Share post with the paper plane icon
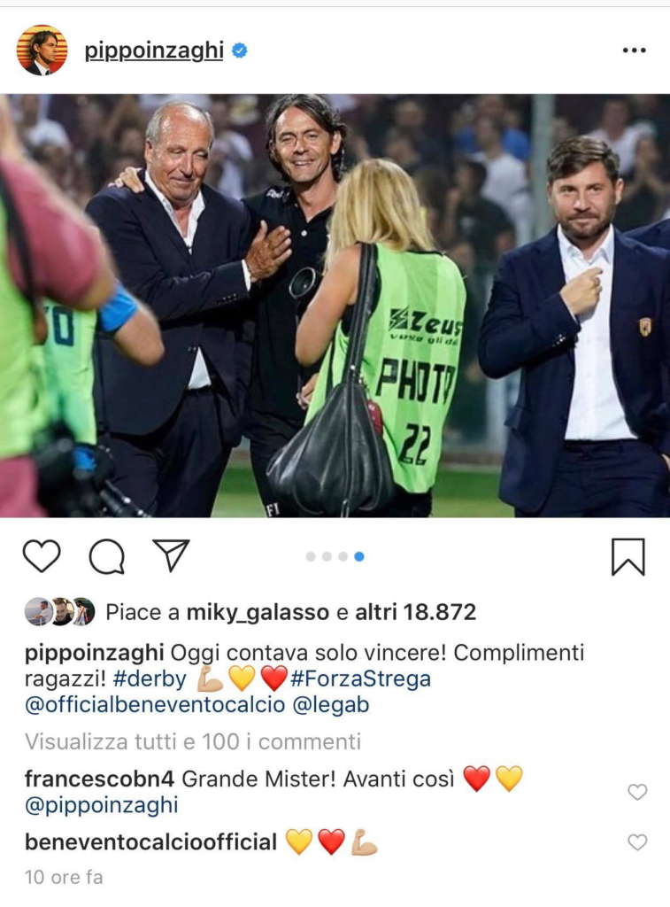The width and height of the screenshot is (670, 907). pyautogui.click(x=171, y=555)
